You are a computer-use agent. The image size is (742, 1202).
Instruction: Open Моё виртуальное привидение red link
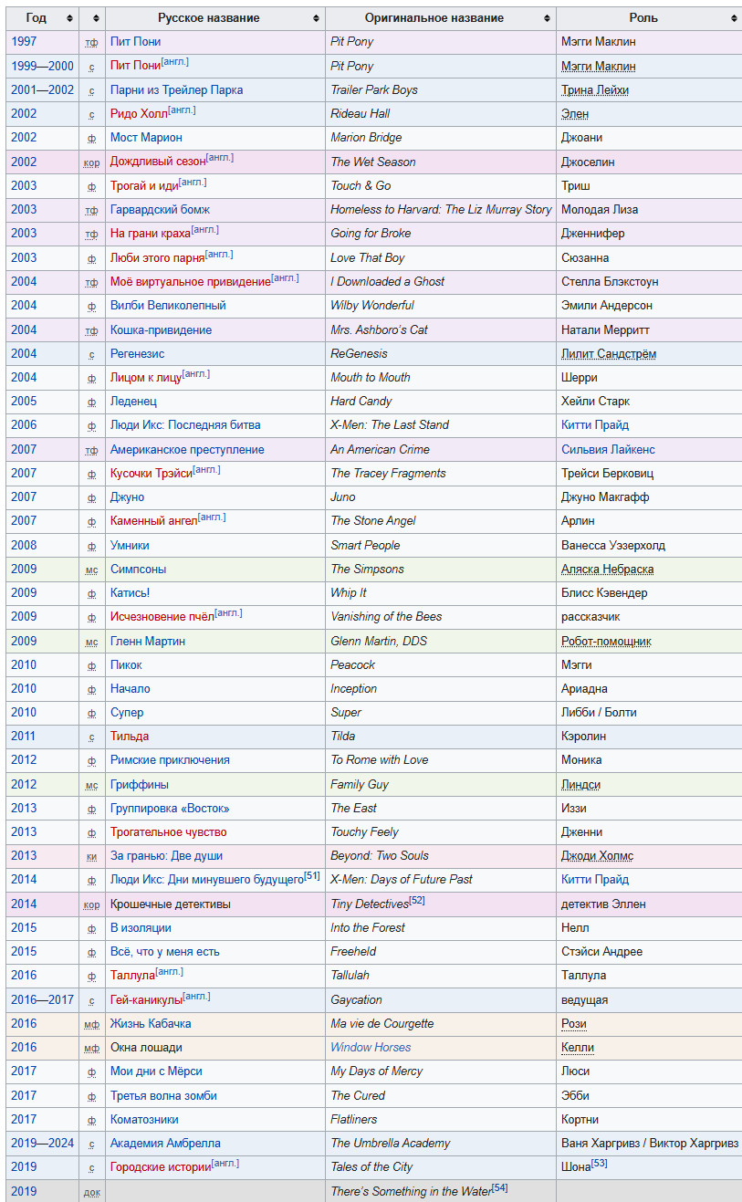pos(191,282)
